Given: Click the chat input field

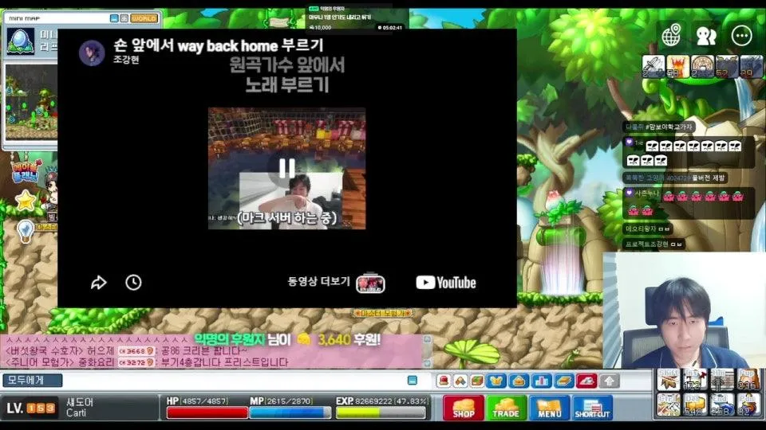Looking at the screenshot, I should click(x=234, y=381).
